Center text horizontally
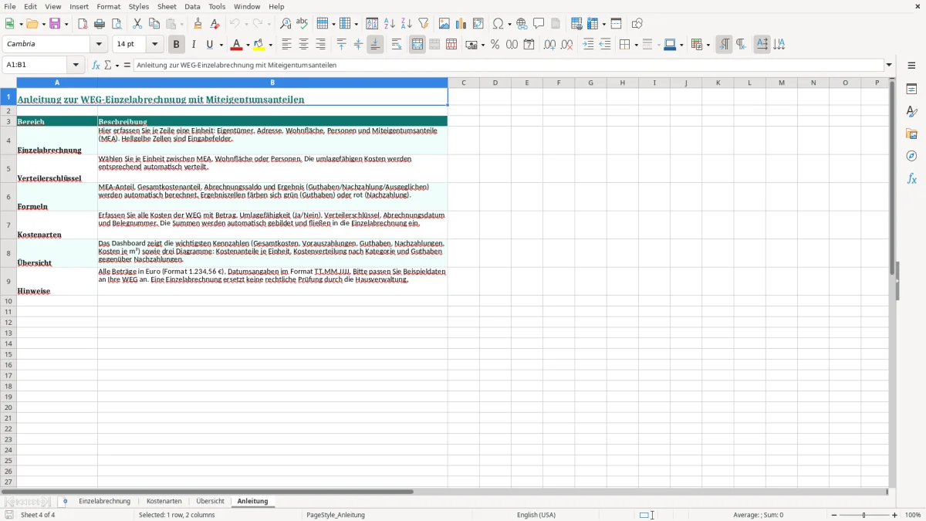Image resolution: width=926 pixels, height=521 pixels. point(303,45)
